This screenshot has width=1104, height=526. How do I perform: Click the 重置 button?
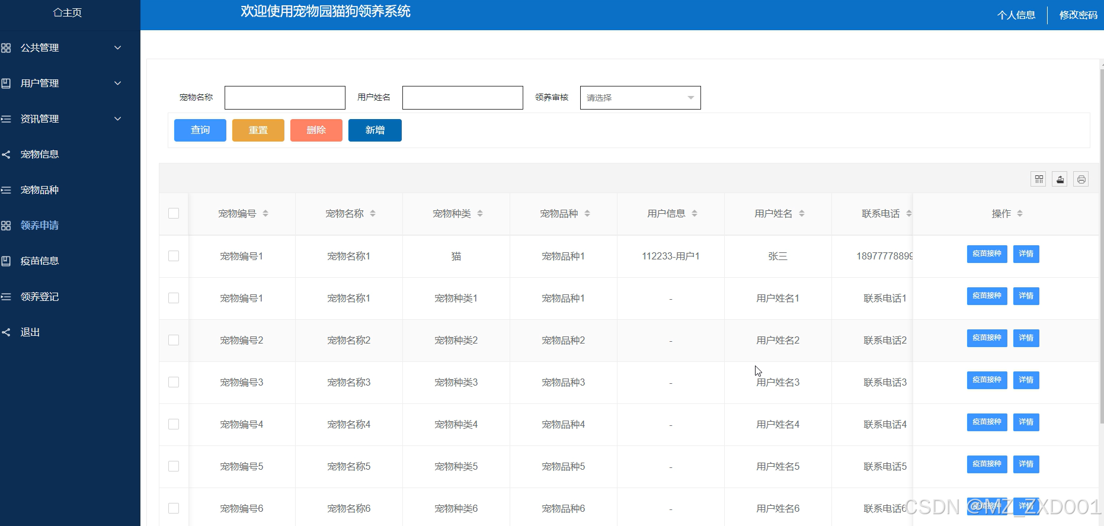(258, 130)
